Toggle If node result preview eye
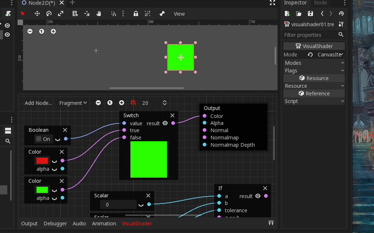Image resolution: width=374 pixels, height=233 pixels. coord(258,196)
